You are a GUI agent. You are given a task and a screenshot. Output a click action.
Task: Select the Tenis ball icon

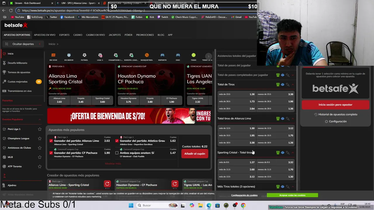(x=193, y=55)
